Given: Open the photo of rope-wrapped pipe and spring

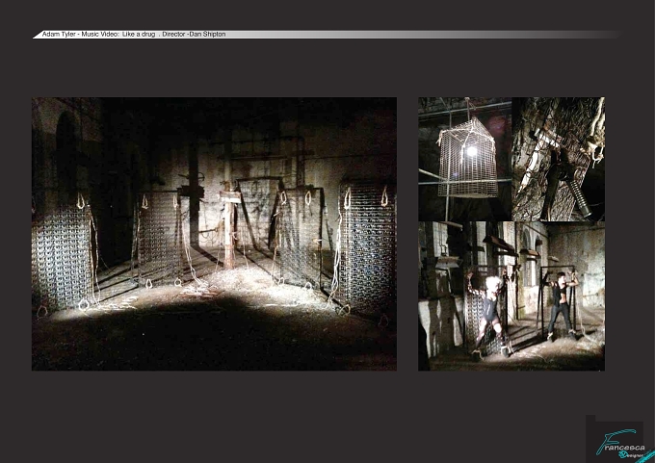Looking at the screenshot, I should click(558, 159).
